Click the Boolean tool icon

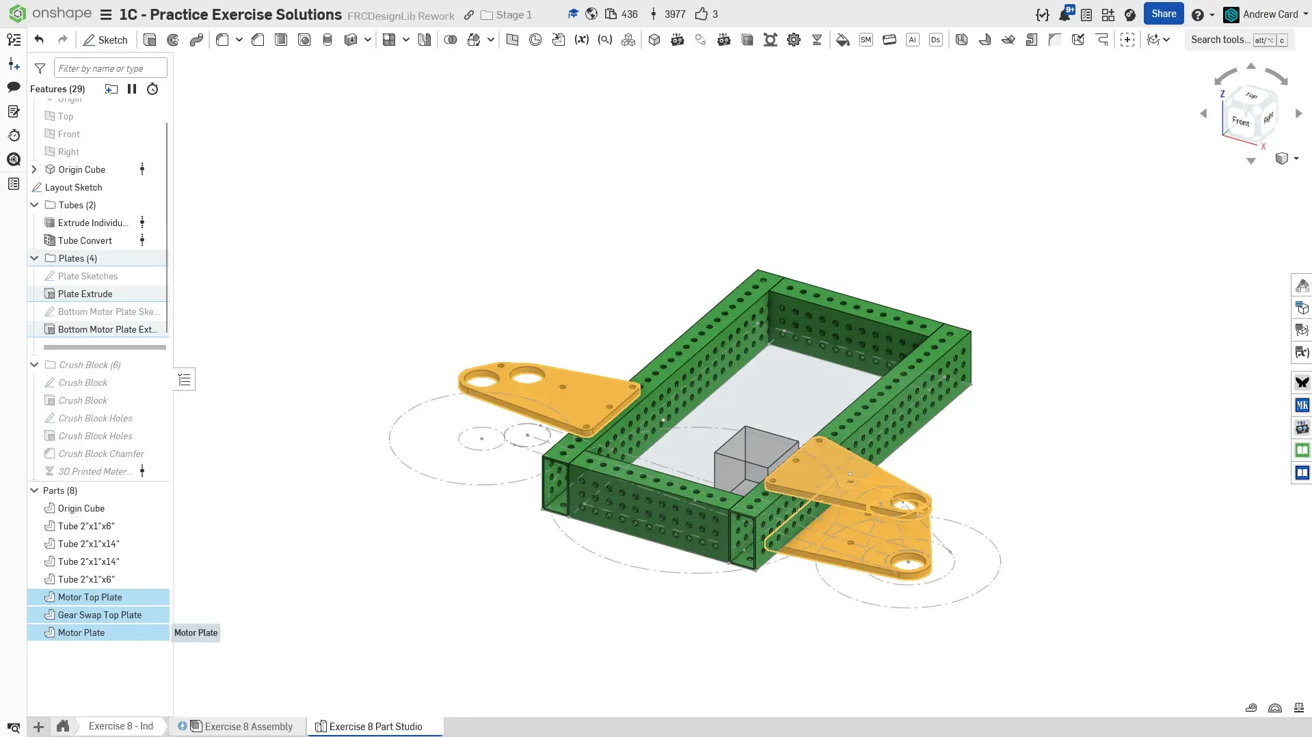450,40
